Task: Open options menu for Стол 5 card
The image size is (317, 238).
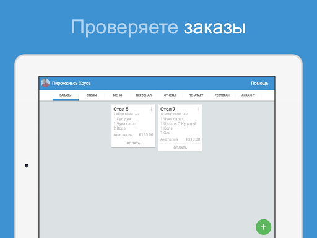Action: 151,109
